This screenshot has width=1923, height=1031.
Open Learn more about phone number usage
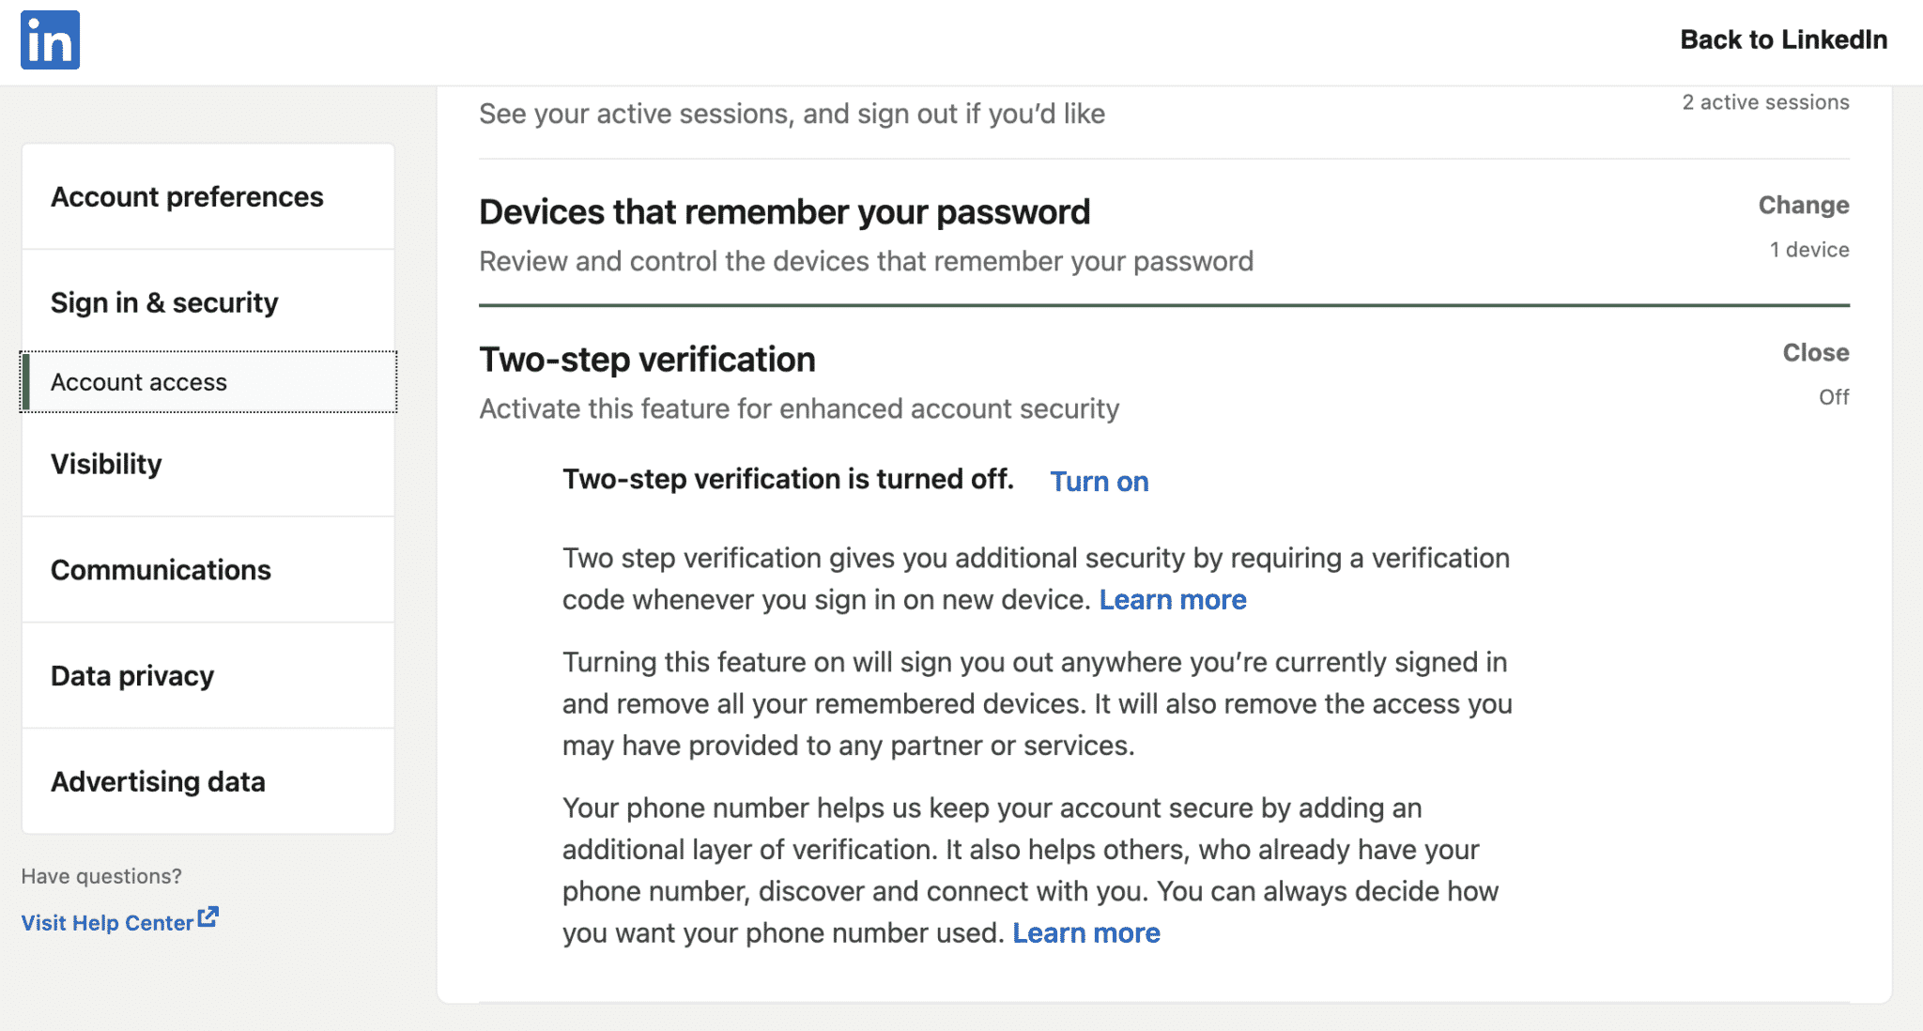pyautogui.click(x=1086, y=932)
